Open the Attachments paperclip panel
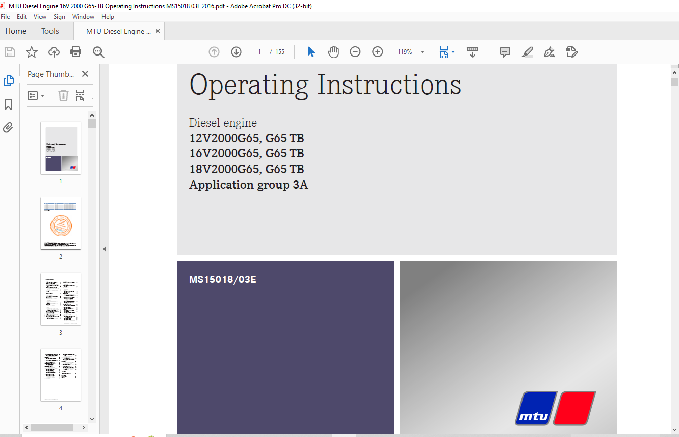 pos(8,127)
